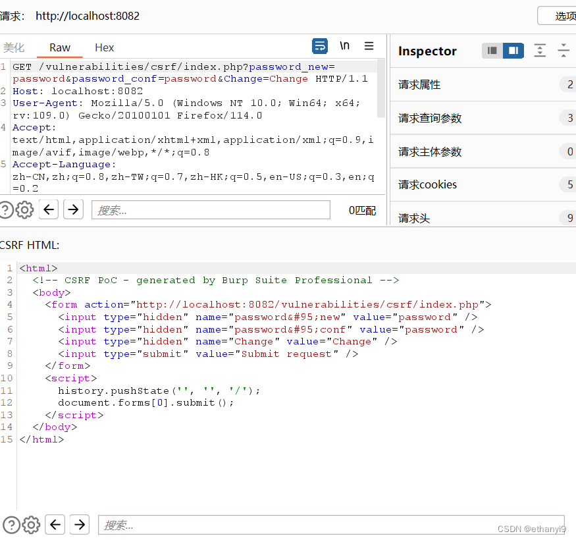Click the password&#95;new hidden input line
Viewport: 576px width, 540px height.
(268, 317)
